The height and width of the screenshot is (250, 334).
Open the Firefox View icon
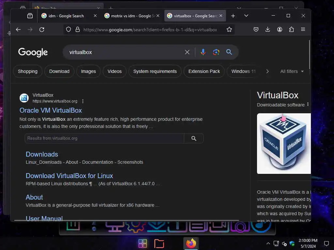[x=30, y=16]
